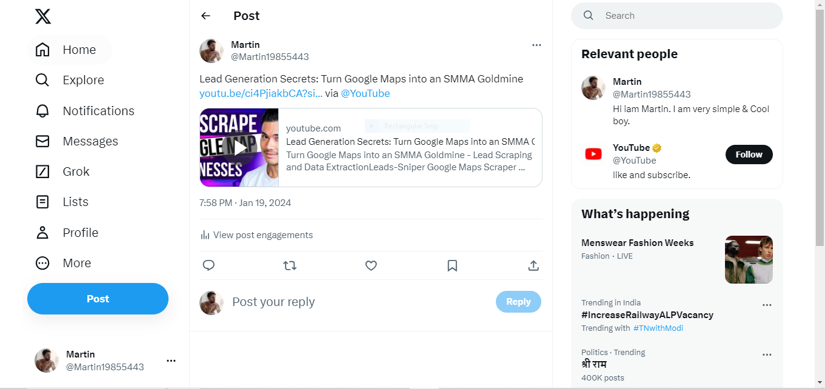Click the Search input field
The image size is (825, 389).
coord(685,16)
